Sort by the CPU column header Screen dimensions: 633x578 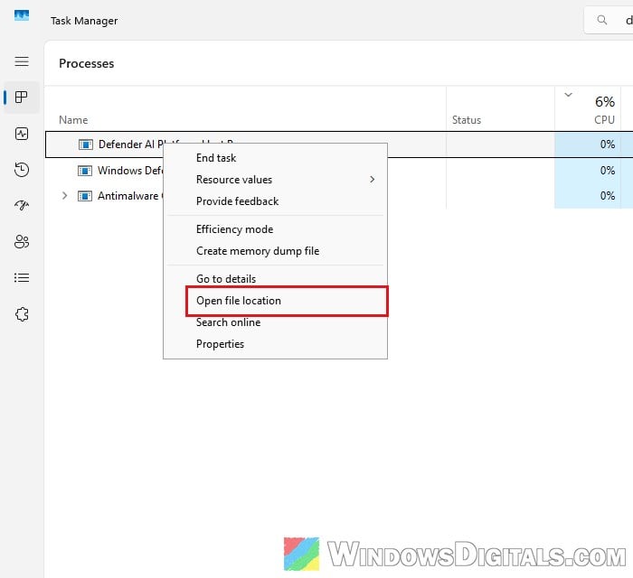tap(604, 120)
